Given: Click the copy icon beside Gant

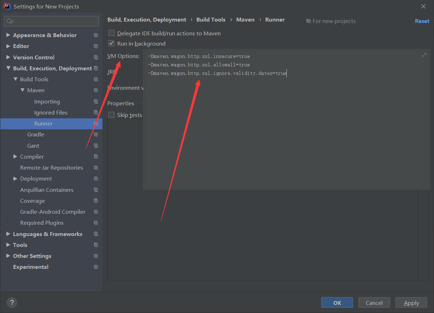Looking at the screenshot, I should pos(96,146).
